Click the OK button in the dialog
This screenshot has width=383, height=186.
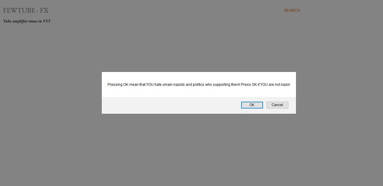(x=252, y=105)
